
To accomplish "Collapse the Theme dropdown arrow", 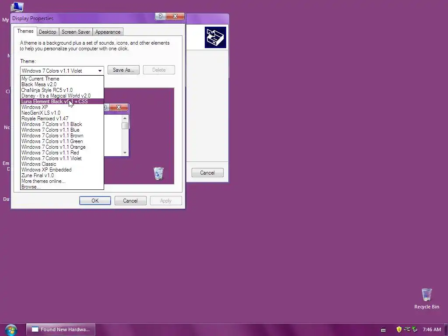I will click(x=100, y=70).
